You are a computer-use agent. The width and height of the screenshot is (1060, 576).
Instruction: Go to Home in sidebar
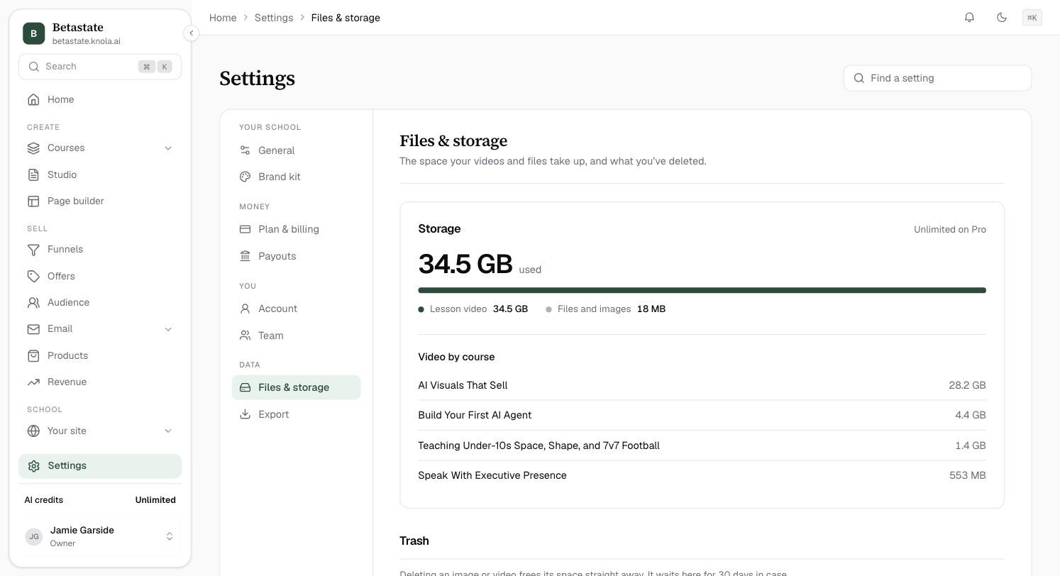coord(100,99)
